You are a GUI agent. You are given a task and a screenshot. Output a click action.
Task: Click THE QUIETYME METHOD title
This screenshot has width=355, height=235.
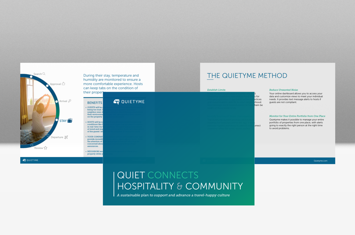tap(247, 75)
